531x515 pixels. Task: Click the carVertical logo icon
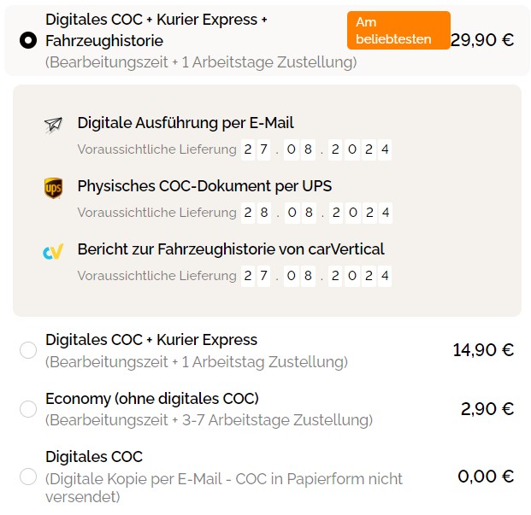coord(53,251)
